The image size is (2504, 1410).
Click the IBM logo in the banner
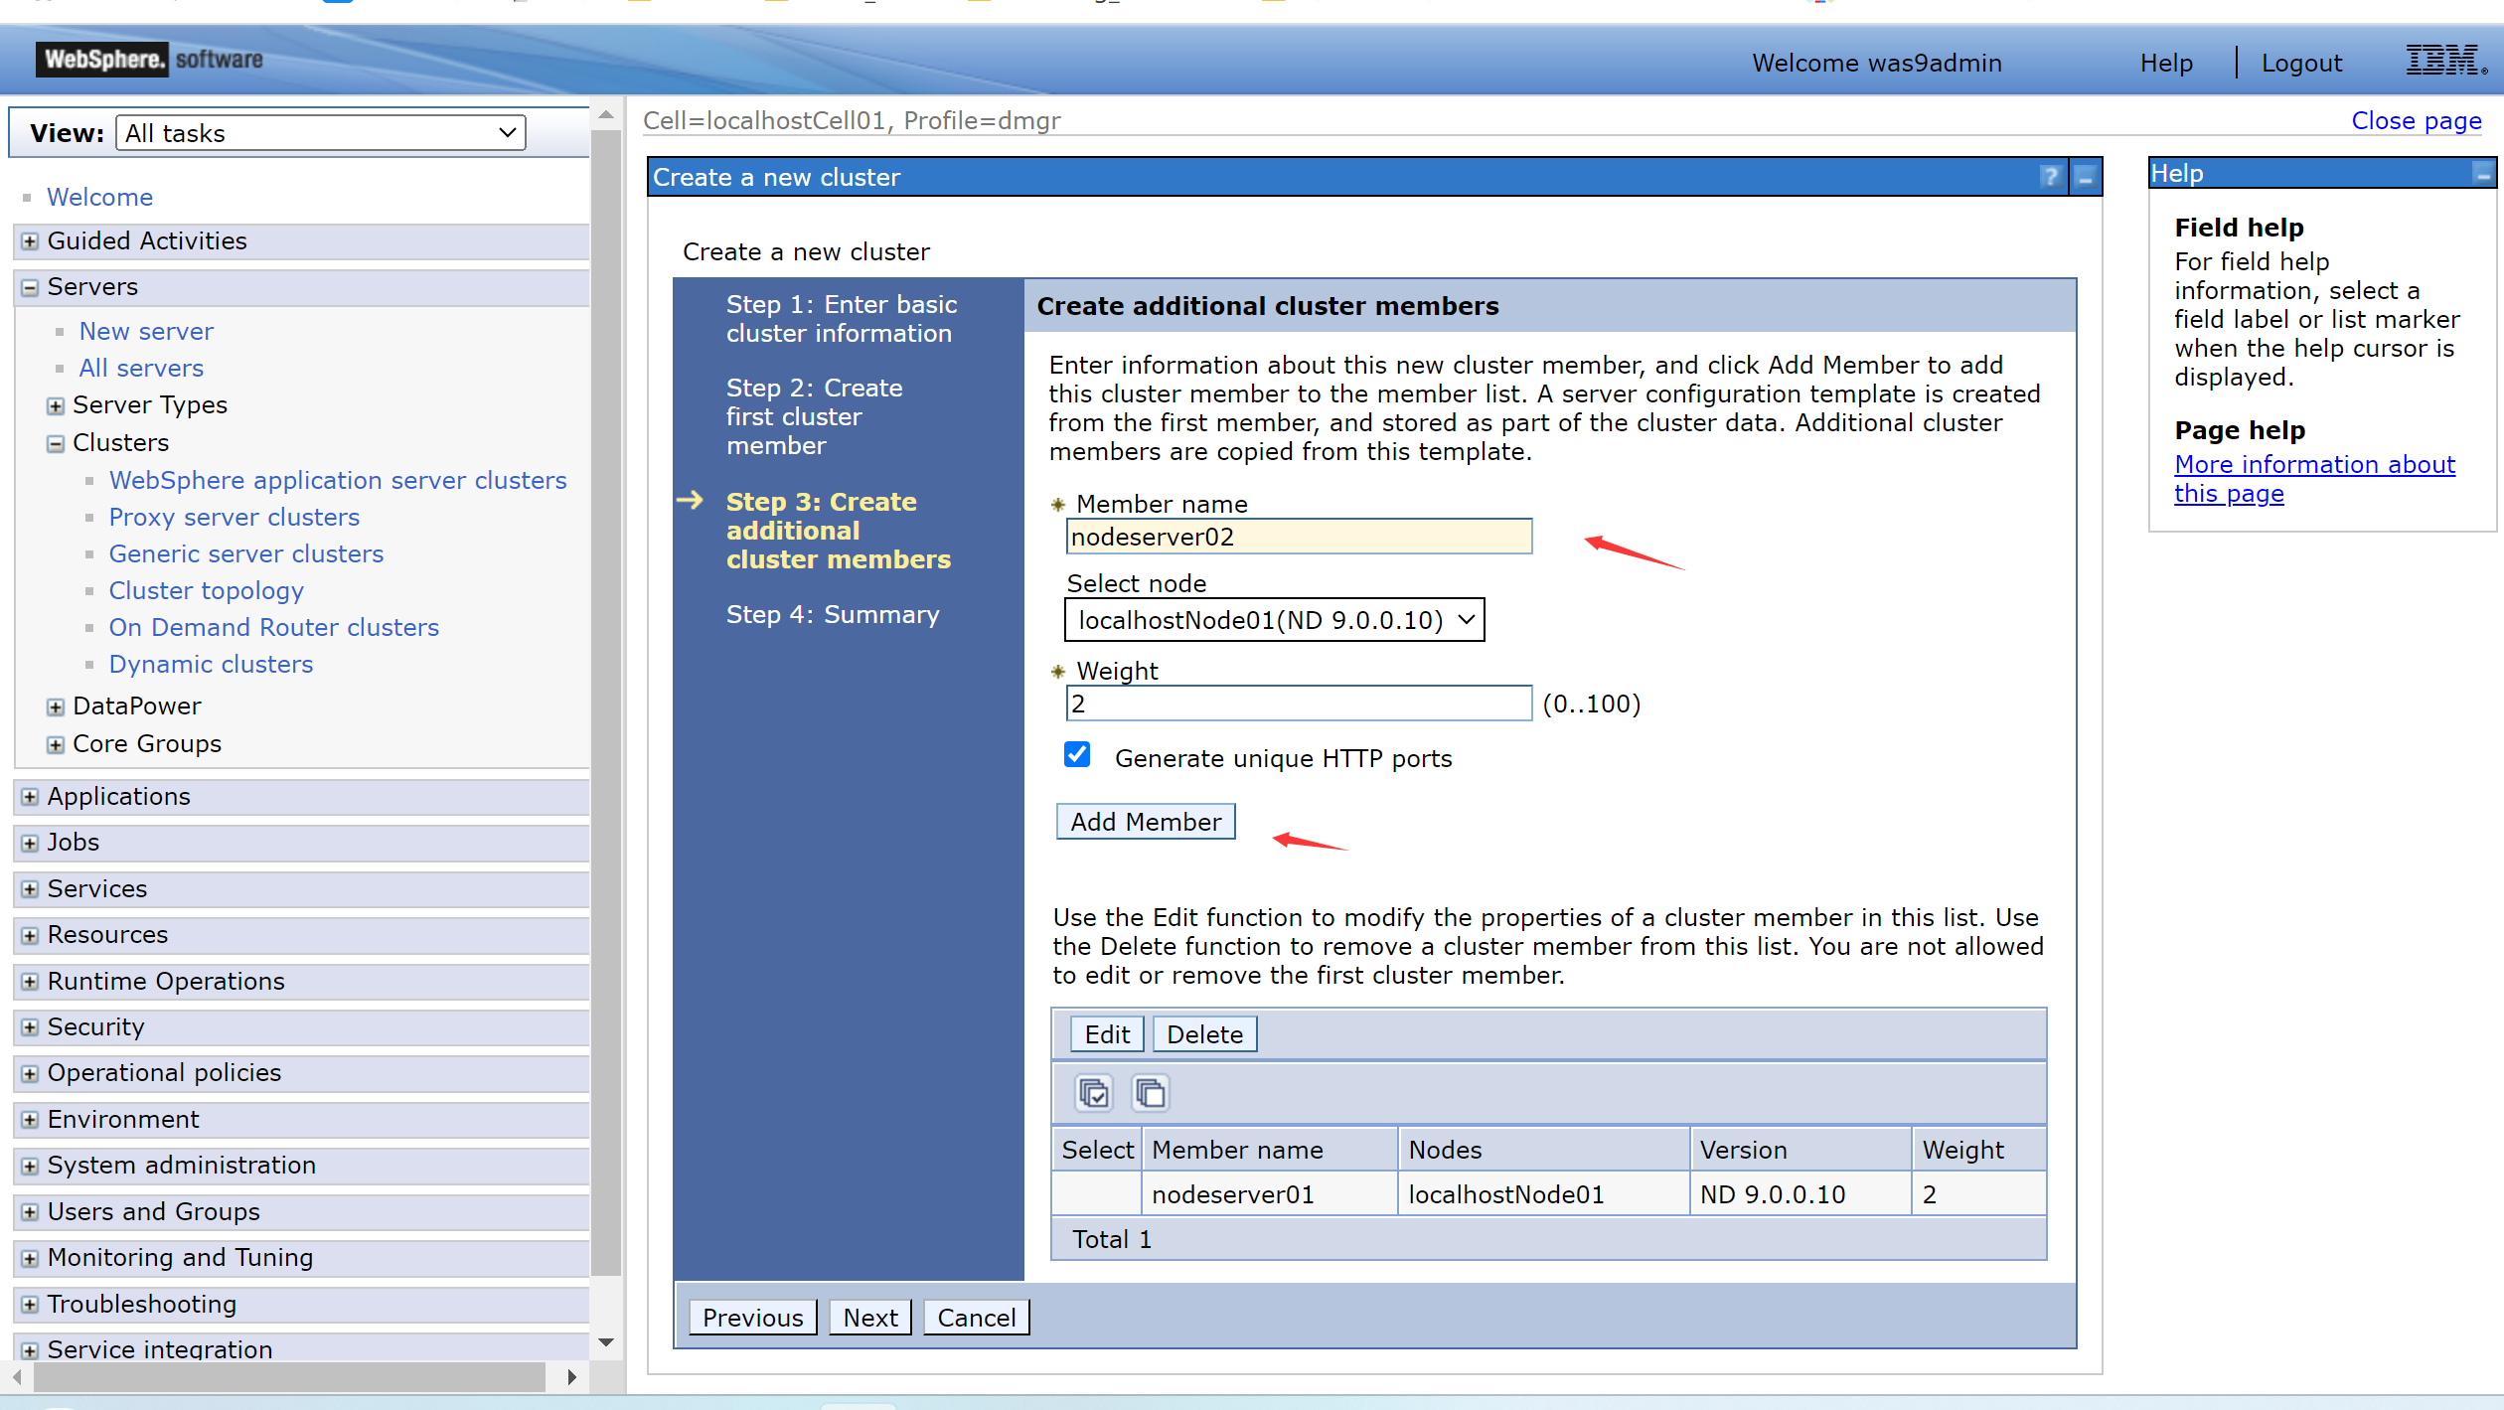(2445, 61)
